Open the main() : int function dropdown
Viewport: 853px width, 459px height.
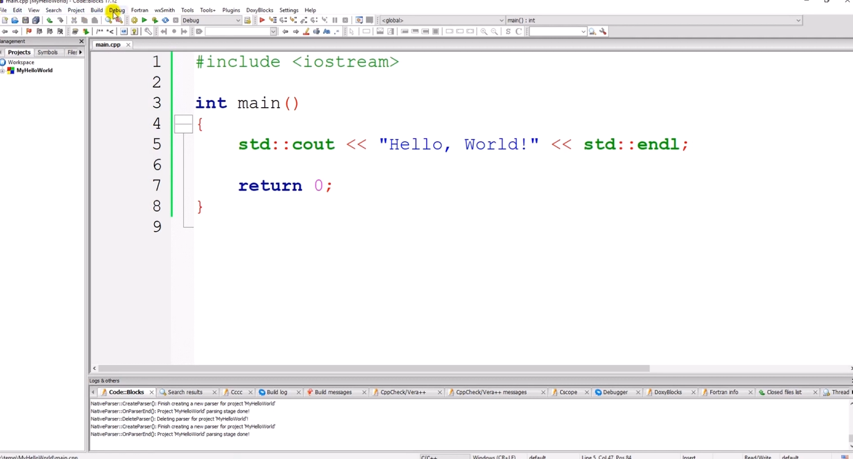[653, 21]
